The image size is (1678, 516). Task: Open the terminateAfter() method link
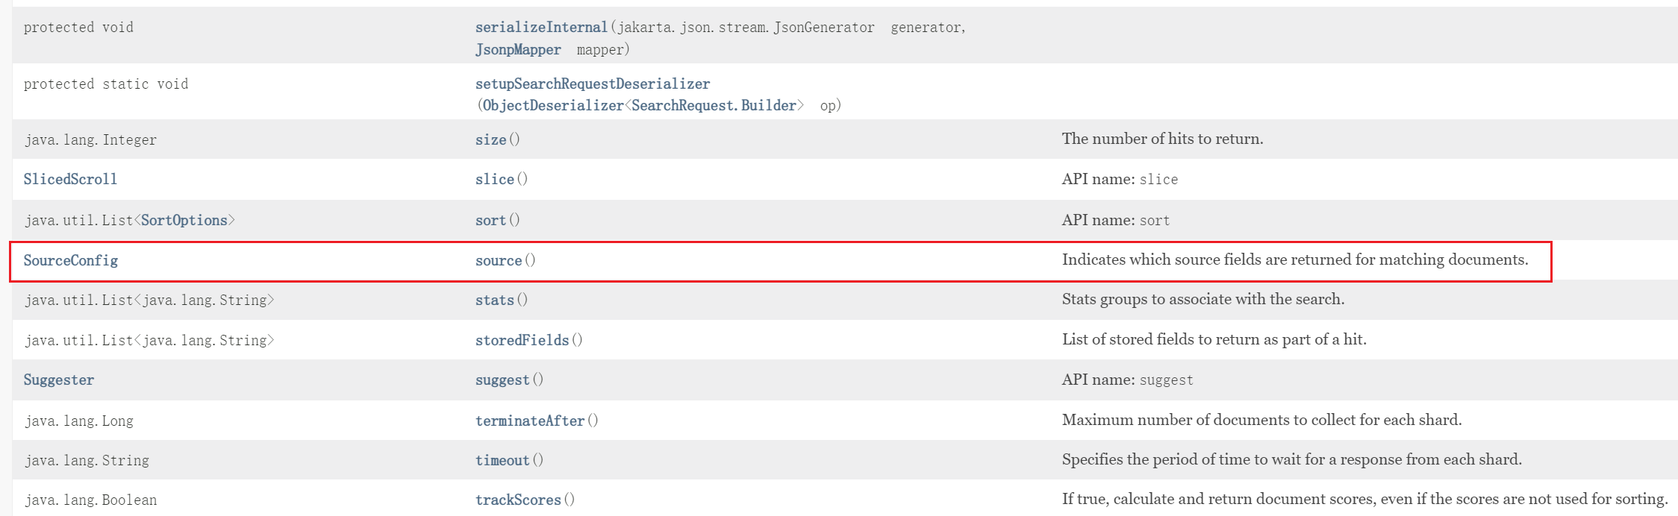click(530, 421)
